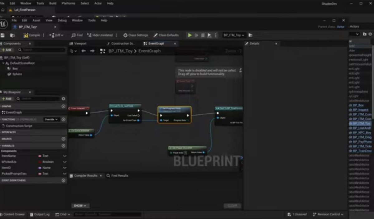The image size is (374, 219).
Task: Open the Content Drawer
Action: coord(13,214)
